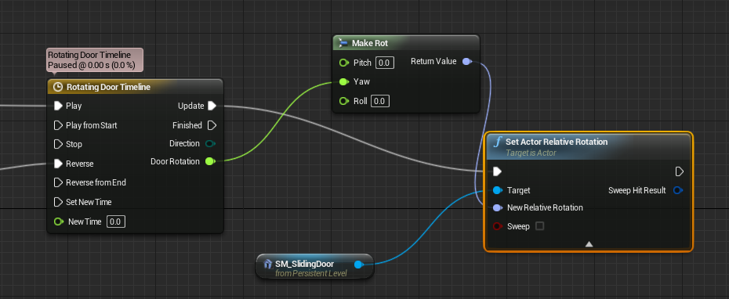Image resolution: width=729 pixels, height=299 pixels.
Task: Click the input execution pin on Set Actor Relative Rotation
Action: (497, 171)
